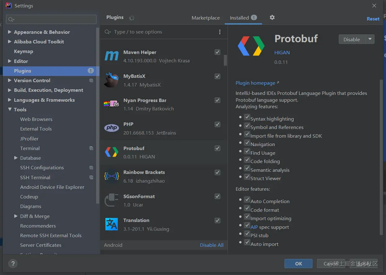Disable Rainbow Brackets via its checkbox
Viewport: 386px width, 275px height.
217,172
